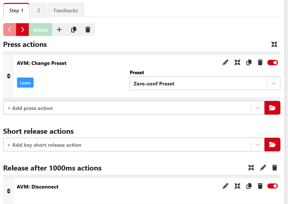Toggle the AVM: Disconnect action off
This screenshot has width=288, height=204.
[272, 186]
